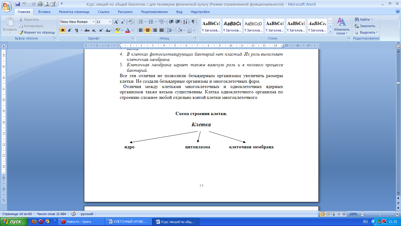Switch to Web Layout view
The image size is (401, 226).
coord(333,214)
